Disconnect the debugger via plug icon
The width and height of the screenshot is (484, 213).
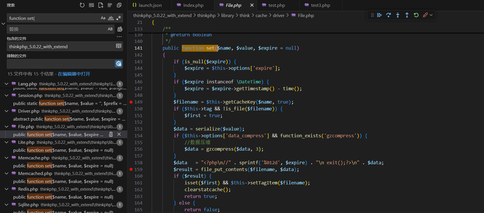click(x=425, y=15)
